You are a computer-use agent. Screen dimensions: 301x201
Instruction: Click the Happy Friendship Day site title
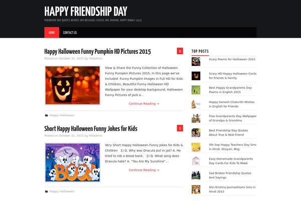[x=86, y=12]
